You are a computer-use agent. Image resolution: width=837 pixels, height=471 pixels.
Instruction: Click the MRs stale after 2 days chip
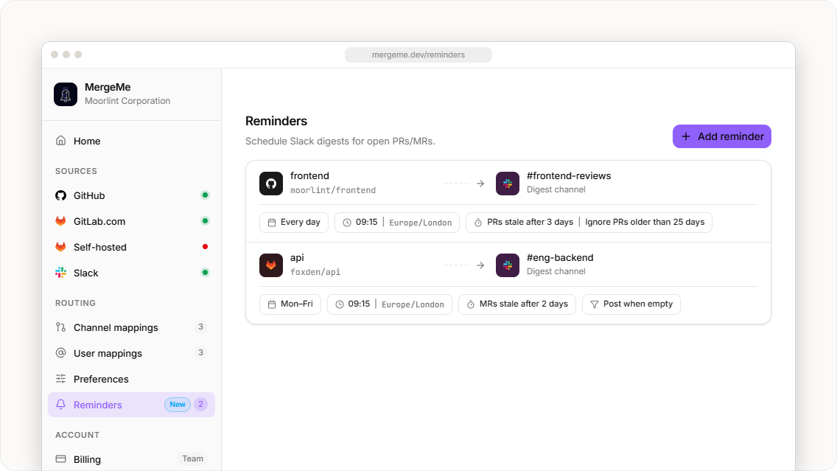pos(516,304)
